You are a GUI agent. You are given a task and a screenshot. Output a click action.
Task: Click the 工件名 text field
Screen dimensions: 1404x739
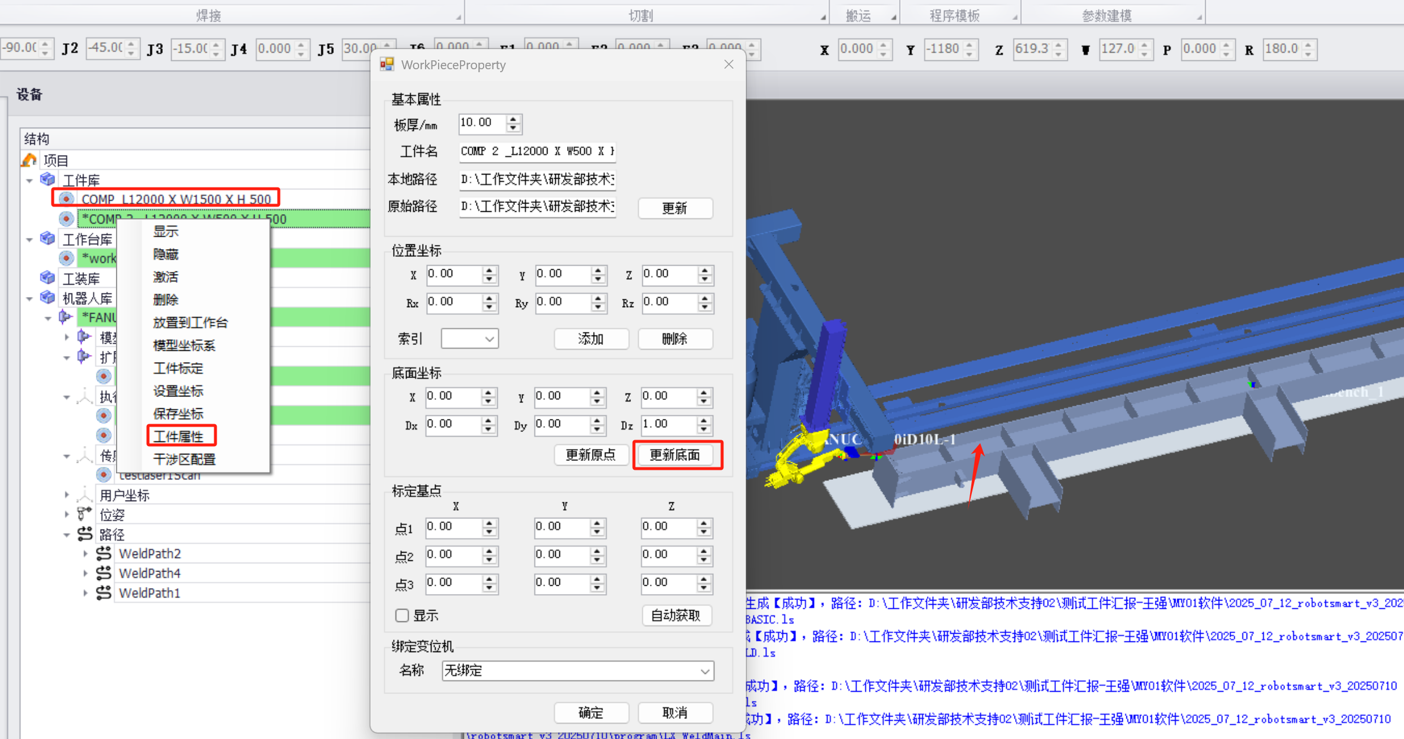536,151
